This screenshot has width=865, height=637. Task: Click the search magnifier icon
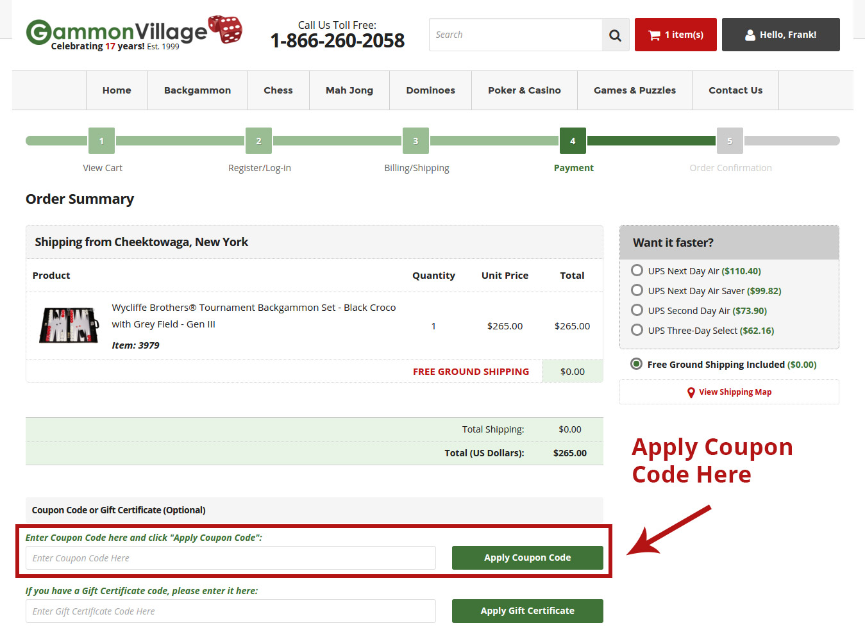click(616, 35)
